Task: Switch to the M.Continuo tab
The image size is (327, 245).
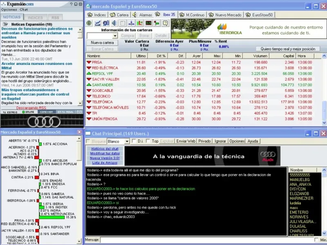Action: pyautogui.click(x=193, y=15)
